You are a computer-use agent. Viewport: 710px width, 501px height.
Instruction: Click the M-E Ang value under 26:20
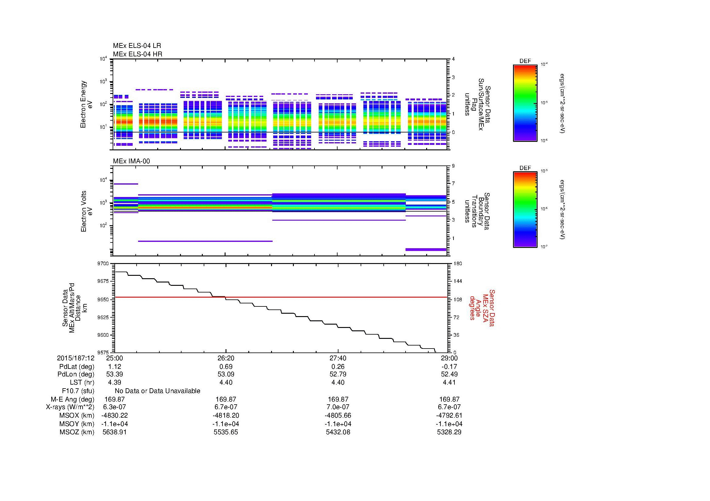[226, 399]
